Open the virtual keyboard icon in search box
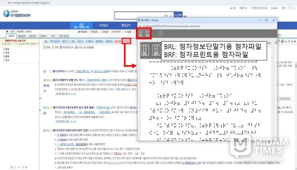 [166, 16]
